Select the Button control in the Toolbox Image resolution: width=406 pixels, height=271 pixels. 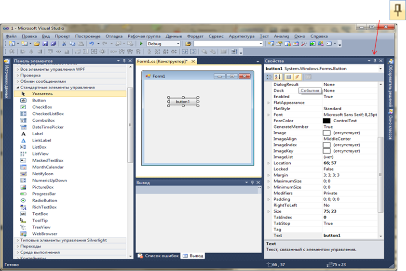pyautogui.click(x=39, y=101)
